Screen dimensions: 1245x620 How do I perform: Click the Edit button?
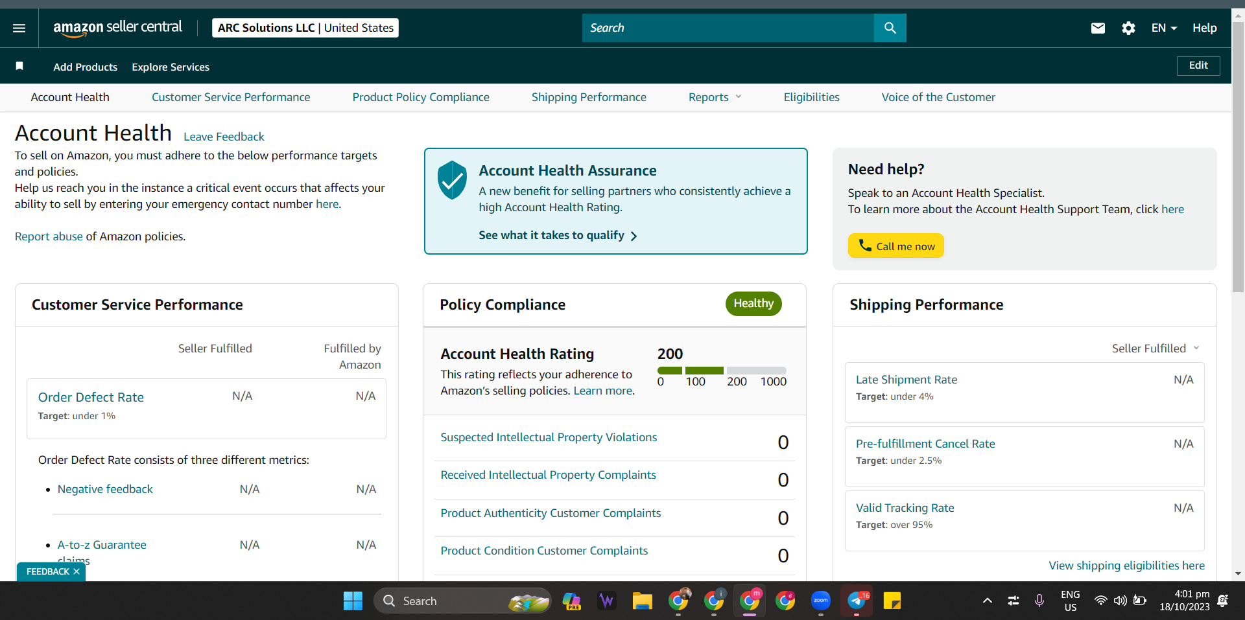(1198, 65)
